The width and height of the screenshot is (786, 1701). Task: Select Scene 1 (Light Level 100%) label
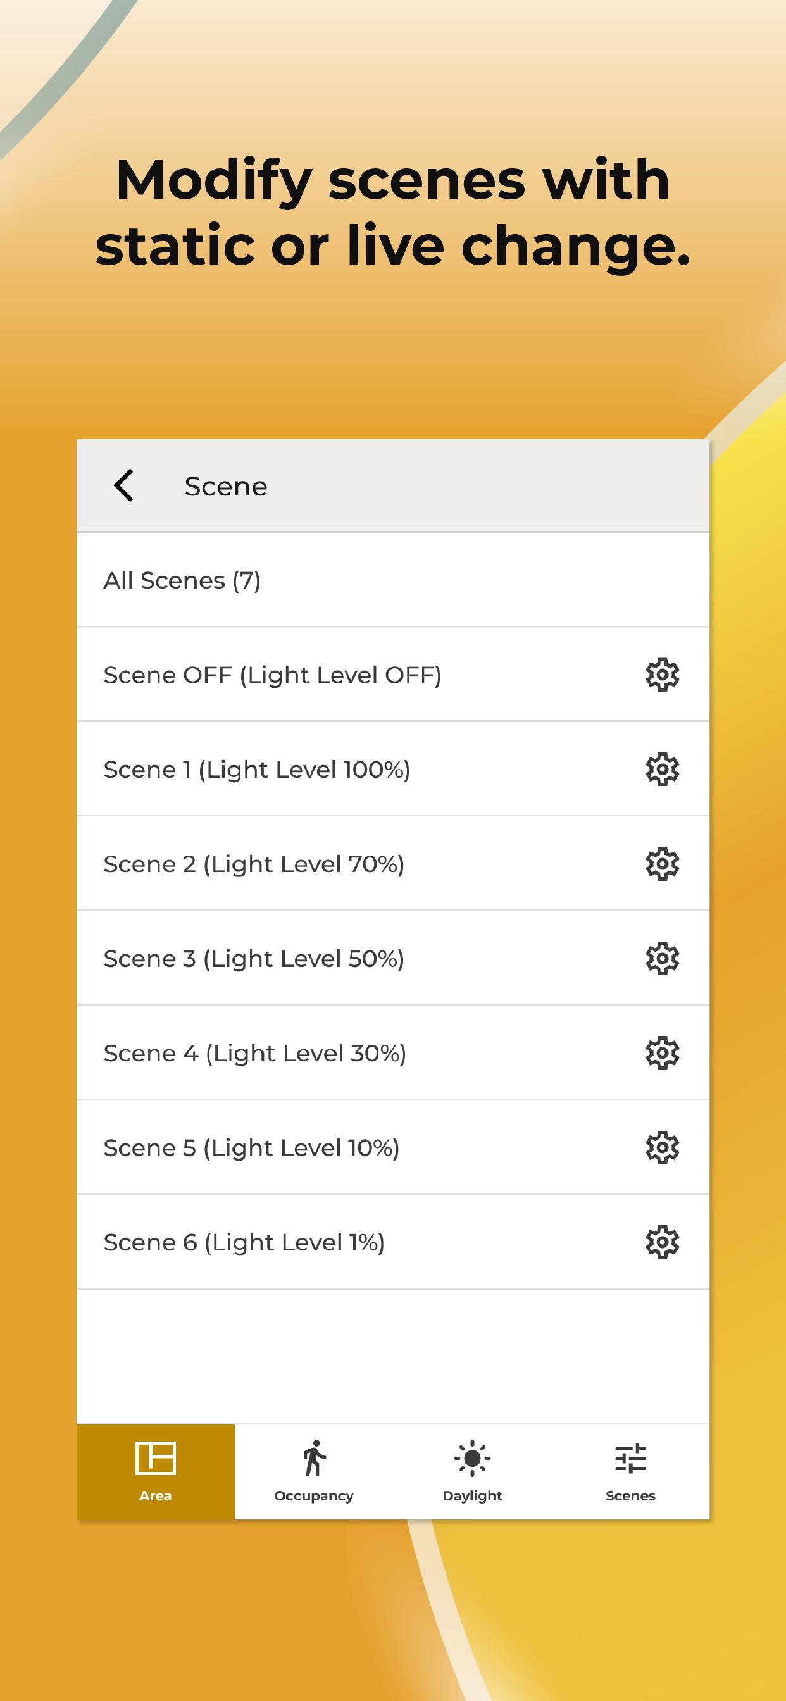(x=257, y=769)
